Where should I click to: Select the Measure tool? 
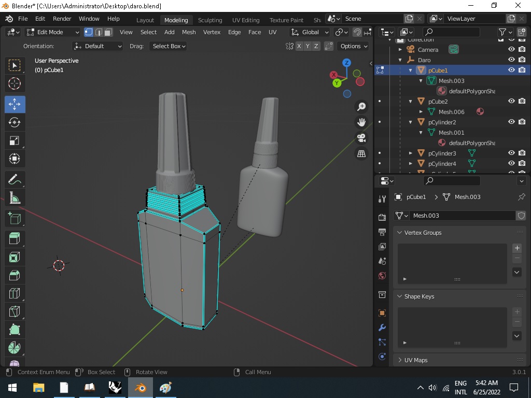[15, 197]
